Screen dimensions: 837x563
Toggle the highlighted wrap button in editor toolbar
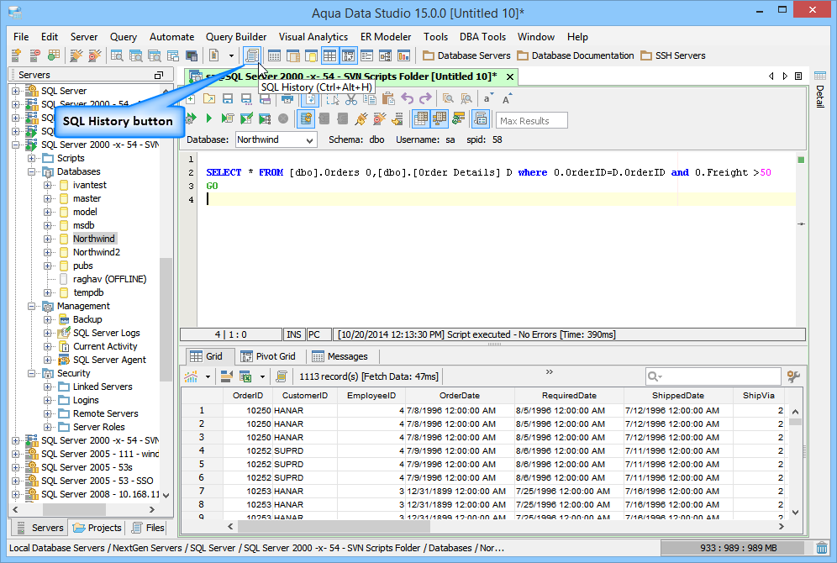310,98
